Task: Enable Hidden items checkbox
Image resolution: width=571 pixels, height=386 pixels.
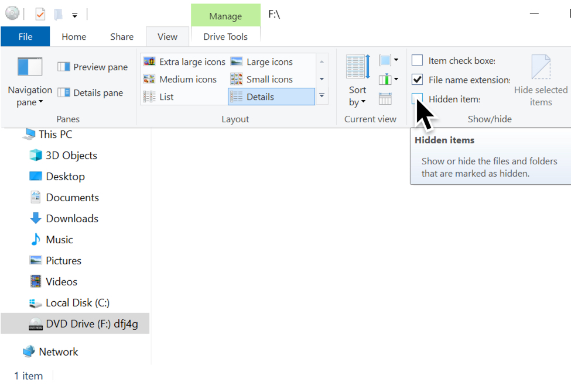Action: [418, 99]
